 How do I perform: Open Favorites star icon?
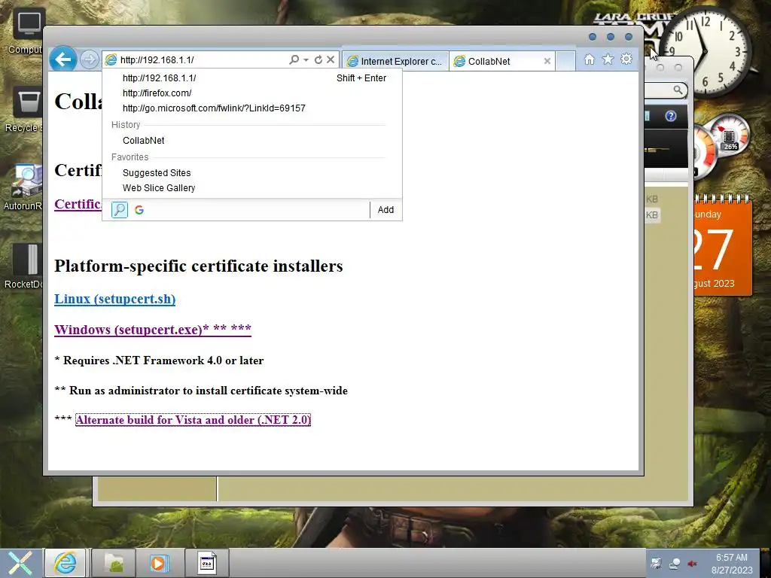point(608,59)
